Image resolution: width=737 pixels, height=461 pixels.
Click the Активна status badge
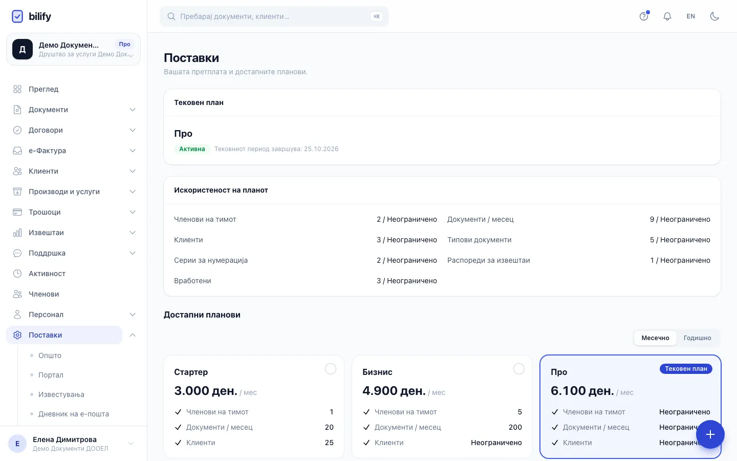point(192,149)
